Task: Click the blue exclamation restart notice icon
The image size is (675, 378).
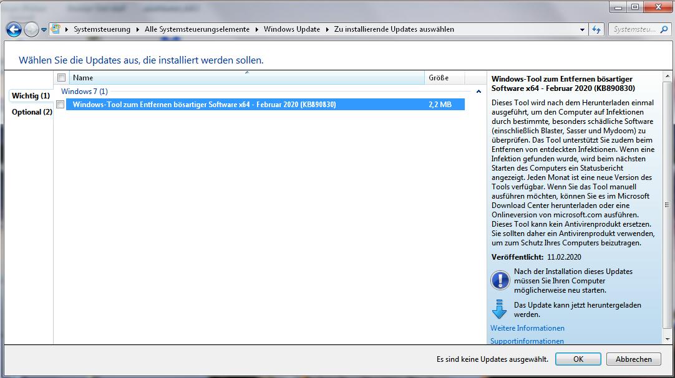Action: pyautogui.click(x=500, y=280)
